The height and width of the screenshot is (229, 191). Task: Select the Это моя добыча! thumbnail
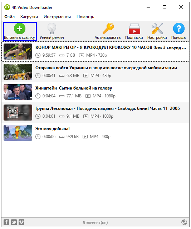coord(18,133)
